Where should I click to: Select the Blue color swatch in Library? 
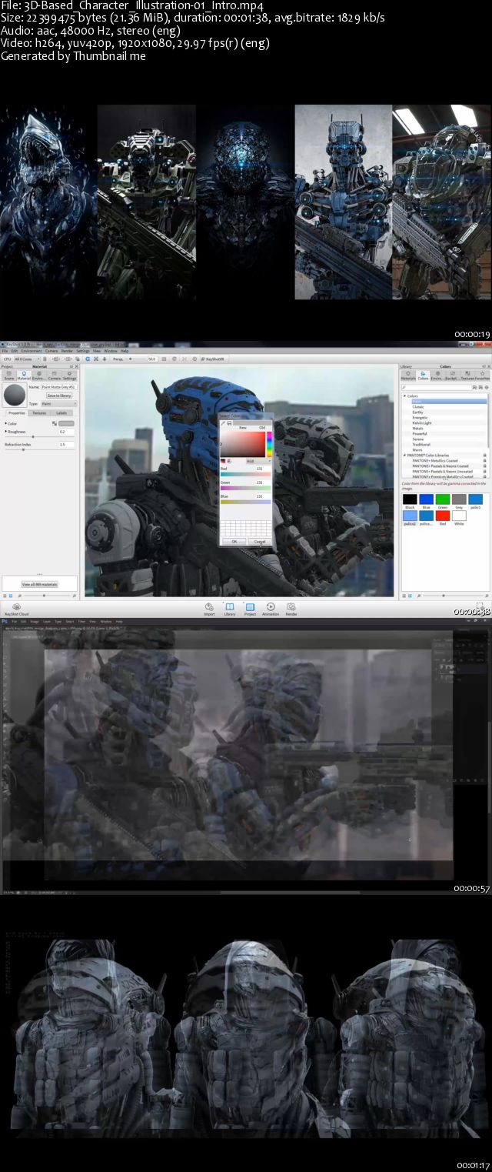(x=426, y=499)
